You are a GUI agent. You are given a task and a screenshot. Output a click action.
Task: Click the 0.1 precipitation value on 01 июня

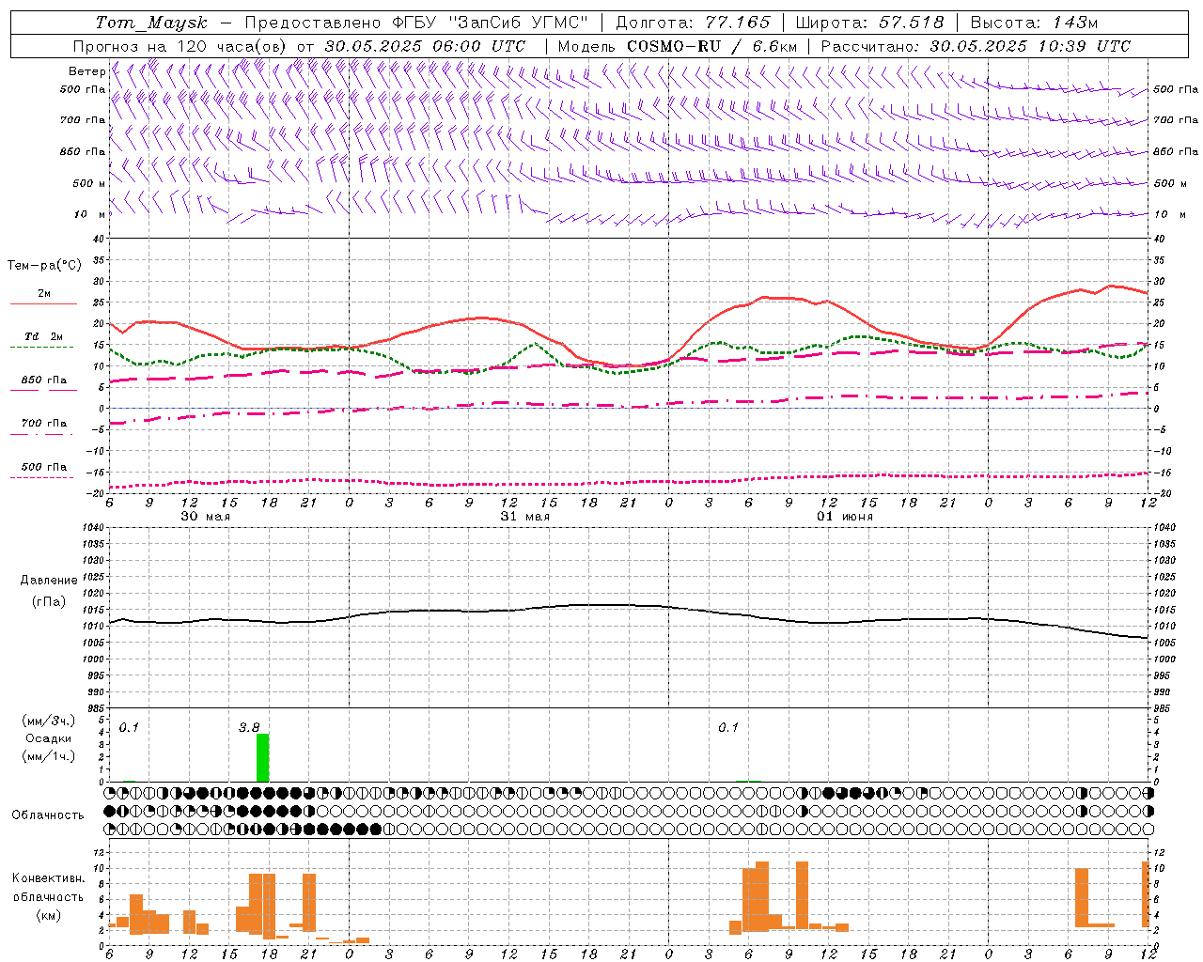pos(728,727)
